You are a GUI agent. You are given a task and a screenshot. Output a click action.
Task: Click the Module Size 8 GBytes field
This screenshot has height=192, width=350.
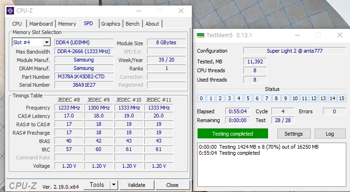166,42
